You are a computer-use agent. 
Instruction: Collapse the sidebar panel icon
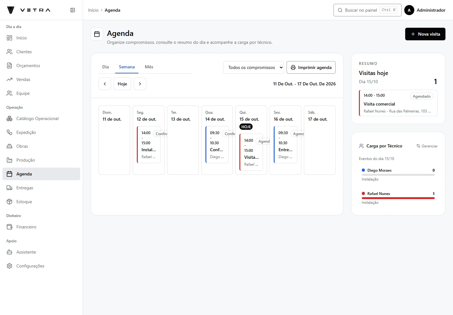tap(73, 10)
